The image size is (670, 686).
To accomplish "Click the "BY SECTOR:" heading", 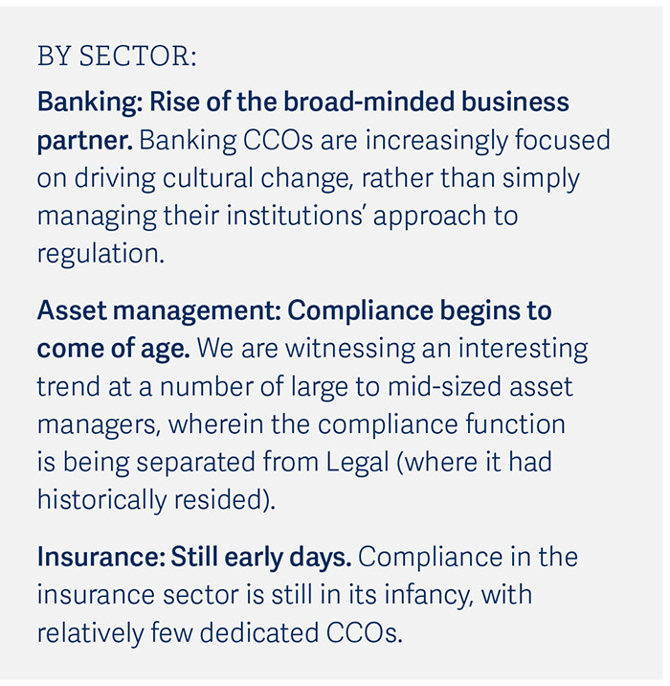I will 117,57.
